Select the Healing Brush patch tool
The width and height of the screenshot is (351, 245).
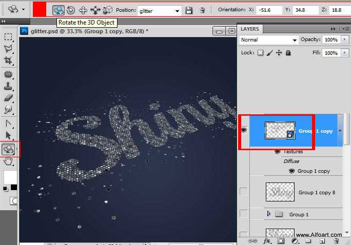pos(8,74)
